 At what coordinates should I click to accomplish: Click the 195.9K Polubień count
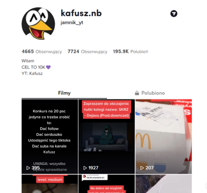coord(130,52)
